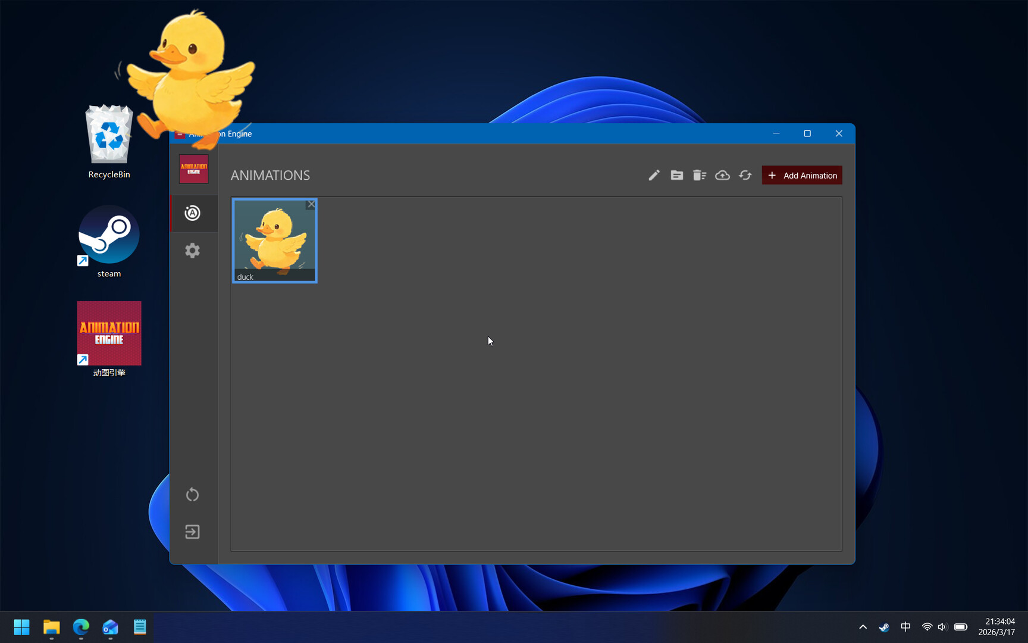Expand hidden system tray icons
The width and height of the screenshot is (1028, 643).
pyautogui.click(x=863, y=627)
